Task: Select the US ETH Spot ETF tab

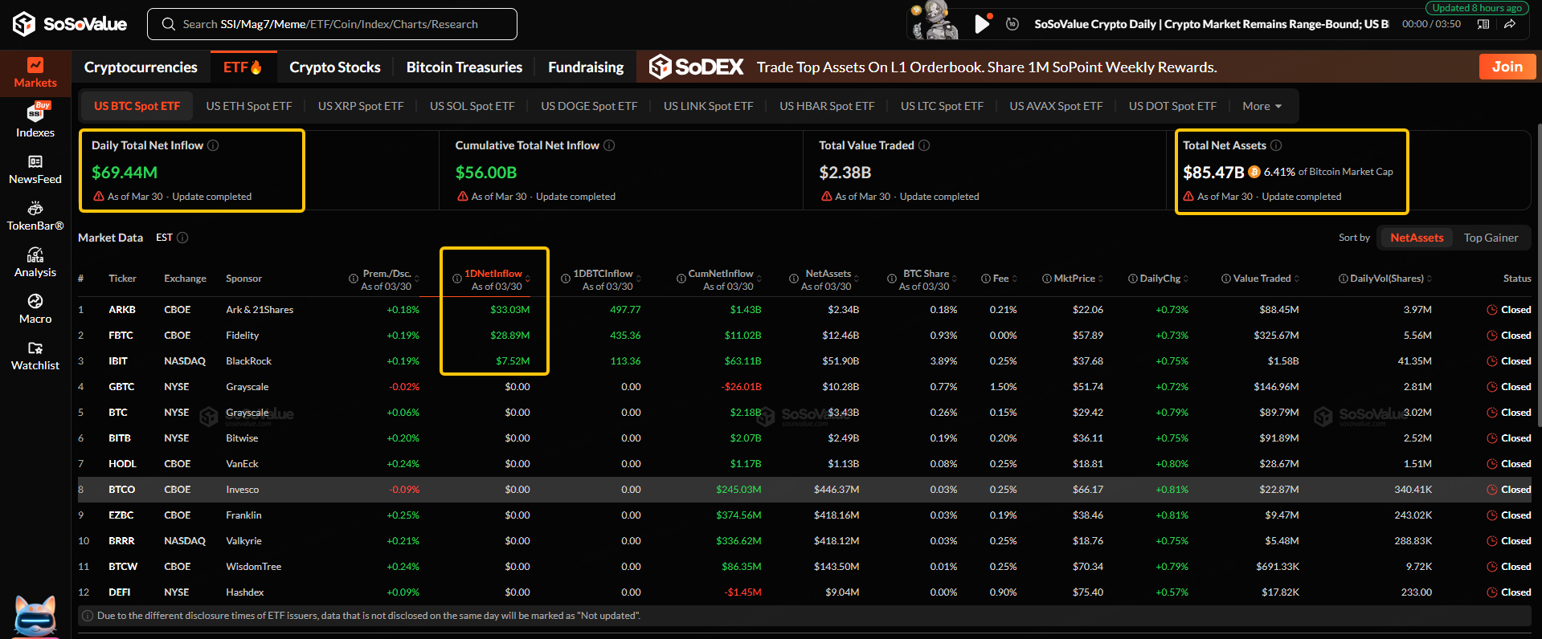Action: point(249,106)
